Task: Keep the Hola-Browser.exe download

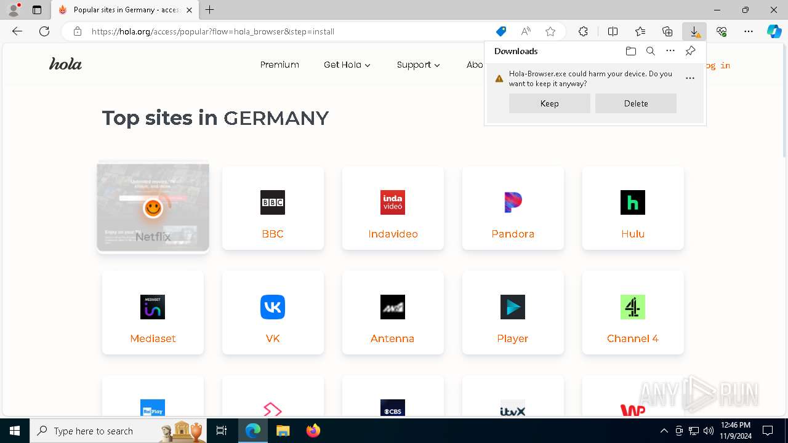Action: click(550, 103)
